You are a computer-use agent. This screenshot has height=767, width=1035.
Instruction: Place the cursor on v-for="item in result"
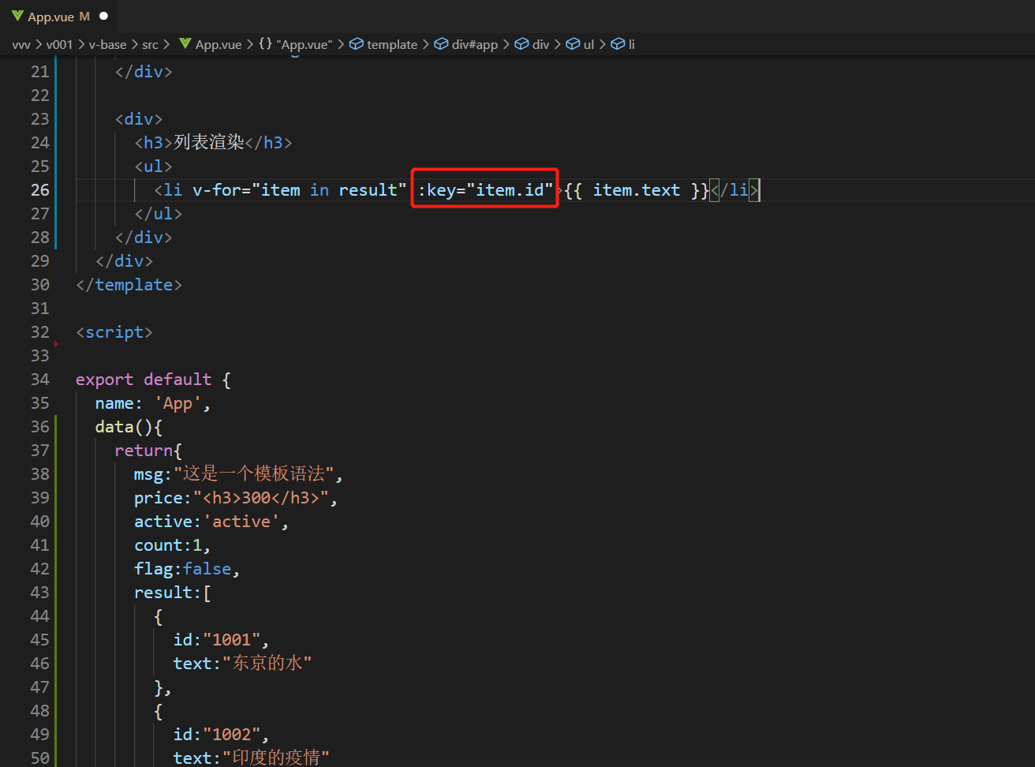coord(300,190)
